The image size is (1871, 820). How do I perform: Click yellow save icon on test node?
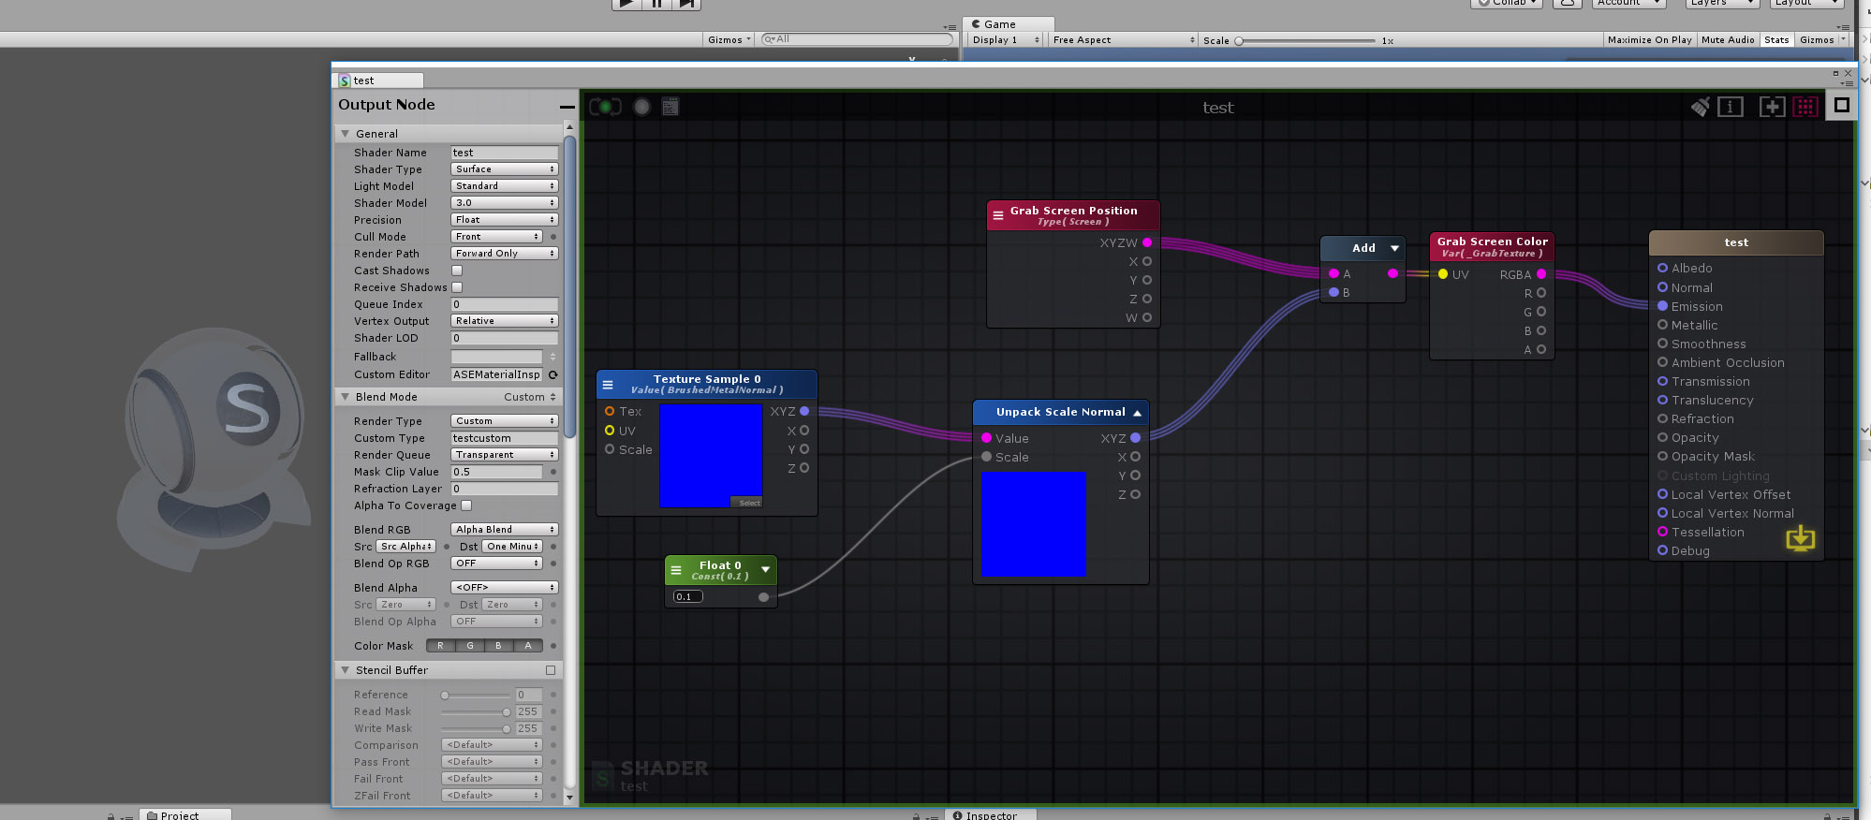(x=1800, y=538)
